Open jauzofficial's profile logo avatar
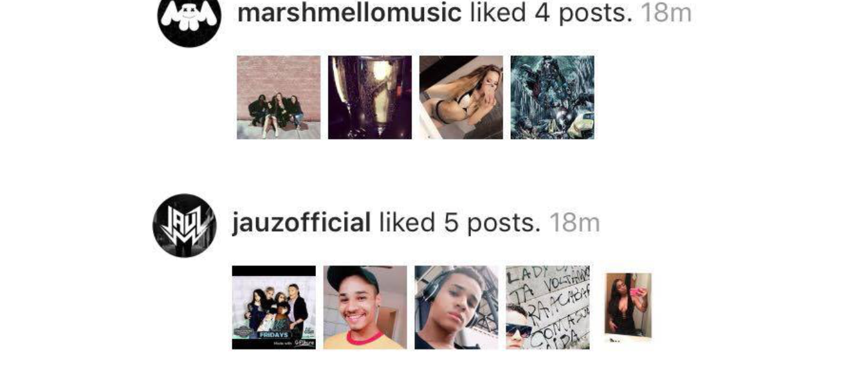Image resolution: width=857 pixels, height=386 pixels. coord(185,225)
